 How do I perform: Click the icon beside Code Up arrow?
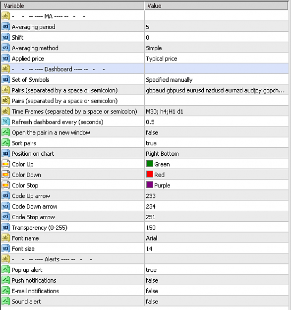(x=5, y=196)
